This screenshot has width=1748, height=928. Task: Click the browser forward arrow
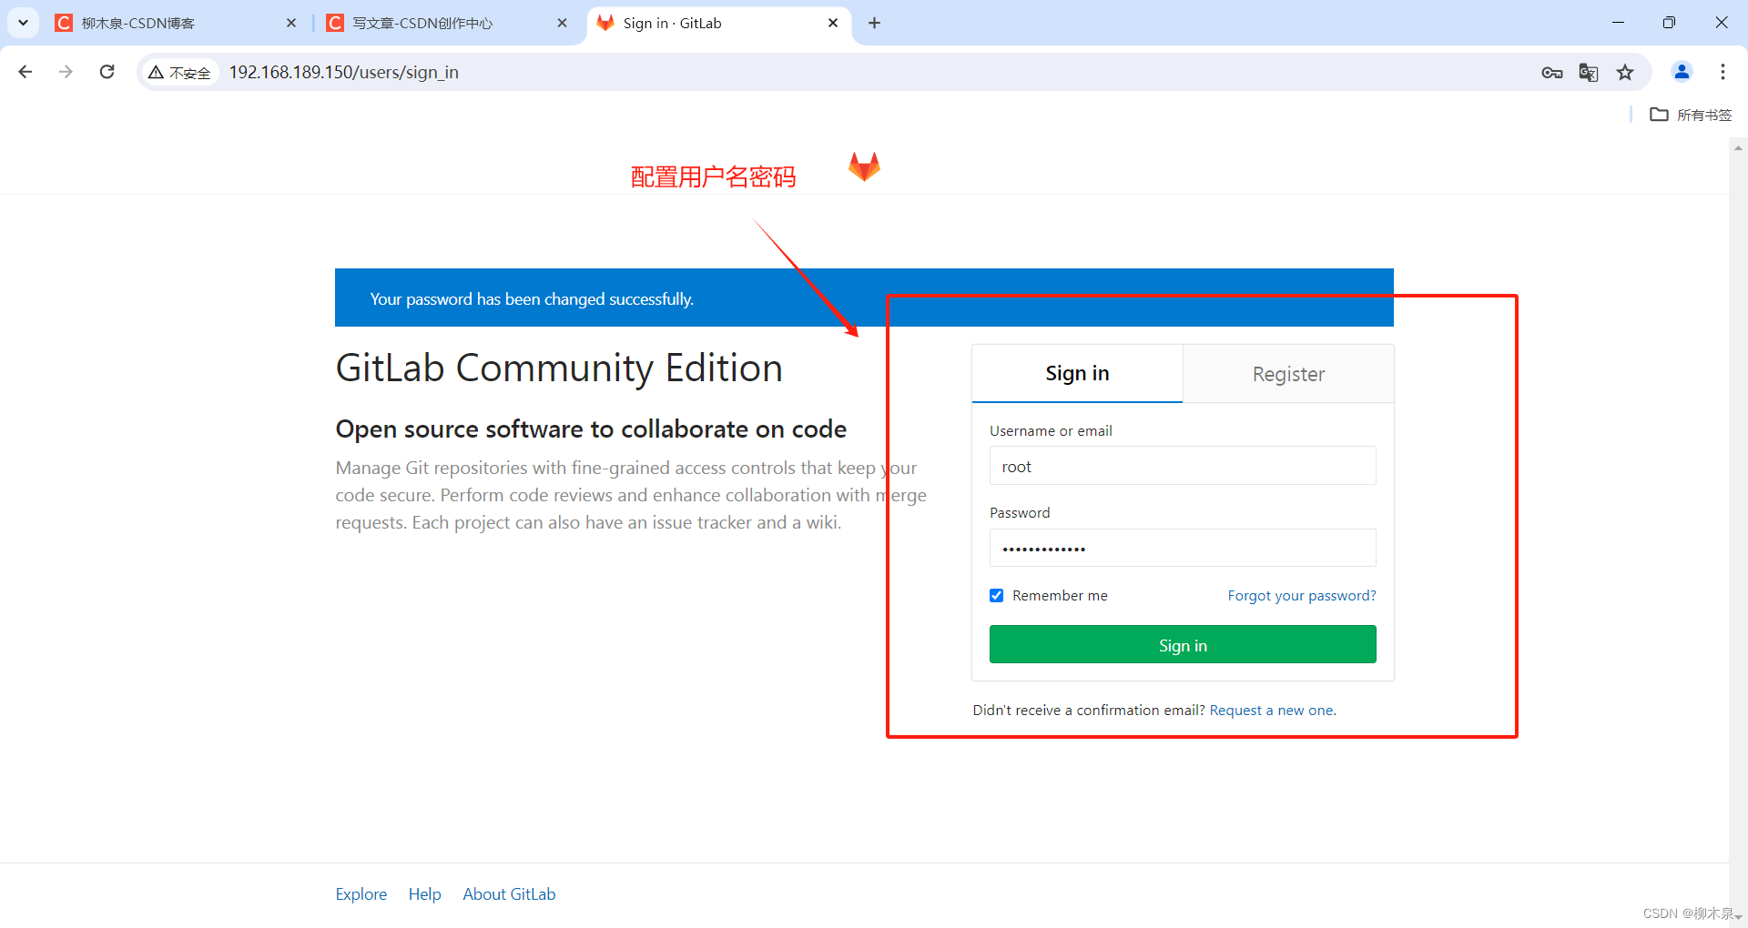point(66,72)
